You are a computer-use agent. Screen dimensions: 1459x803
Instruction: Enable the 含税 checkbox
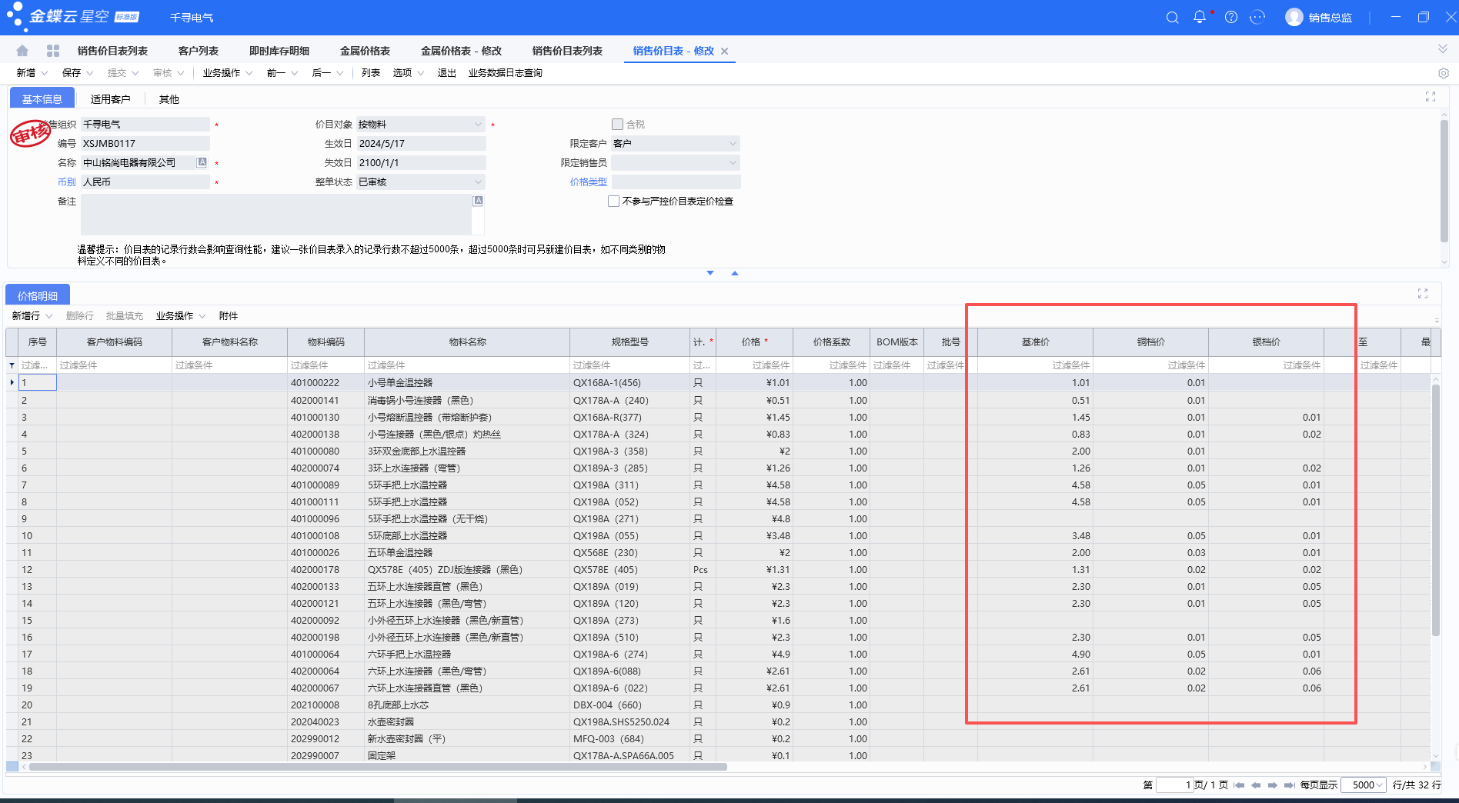point(617,124)
